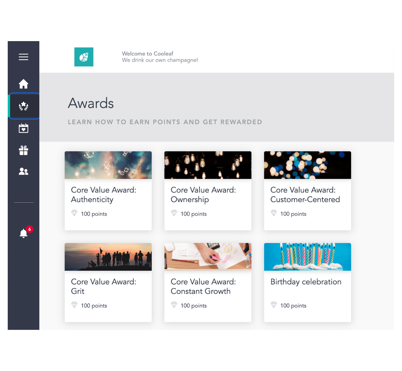Click the bokeh image on Customer-Centered award
This screenshot has height=371, width=402.
point(307,165)
